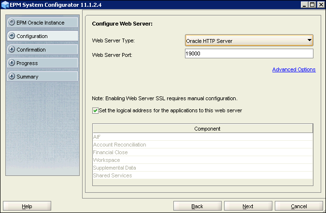This screenshot has height=213, width=326.
Task: Select the Shared Services row
Action: tap(203, 175)
